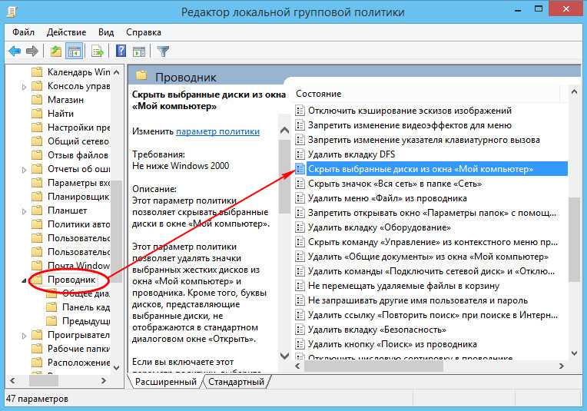Viewport: 587px width, 411px height.
Task: Toggle the console tree show/hide icon
Action: 74,51
